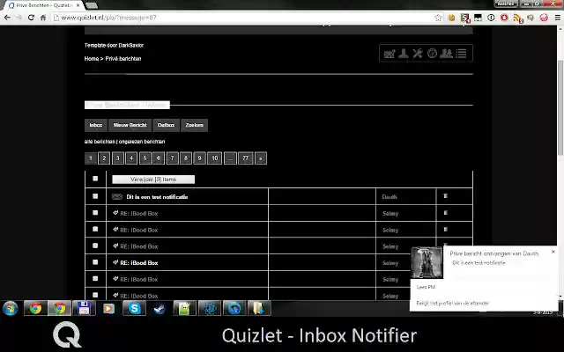Go to page 5 of messages
The height and width of the screenshot is (352, 564).
click(145, 158)
